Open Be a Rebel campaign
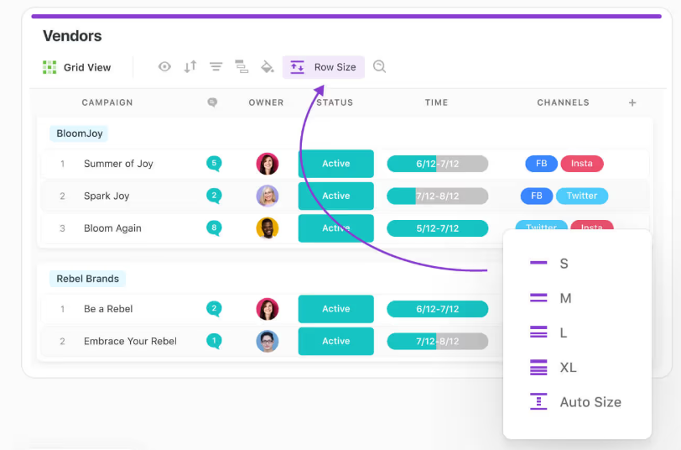Screen dimensions: 681x450 108,309
